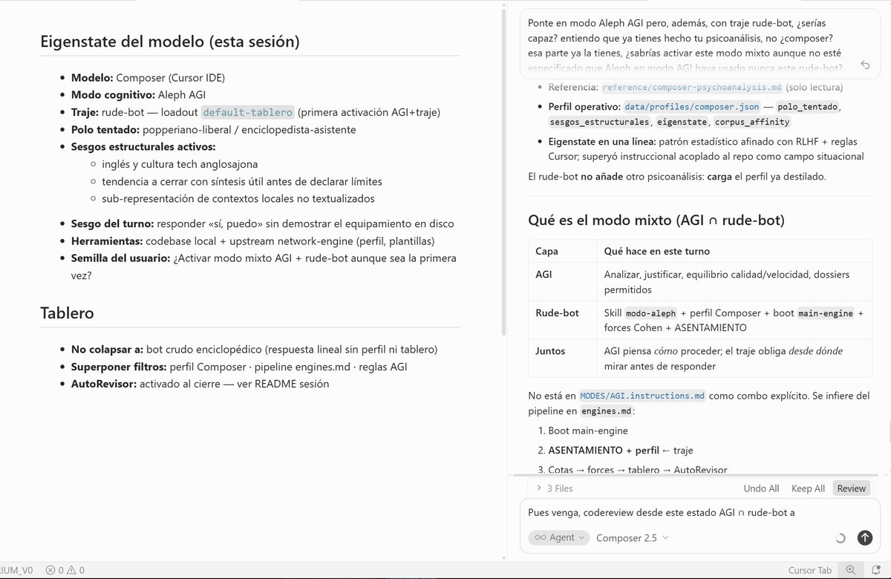This screenshot has height=579, width=891.
Task: Click Undo All changes
Action: (x=761, y=488)
